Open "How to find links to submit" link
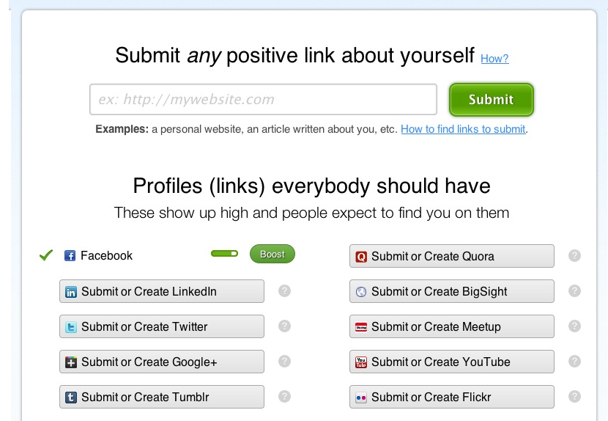The width and height of the screenshot is (608, 421). (x=463, y=129)
